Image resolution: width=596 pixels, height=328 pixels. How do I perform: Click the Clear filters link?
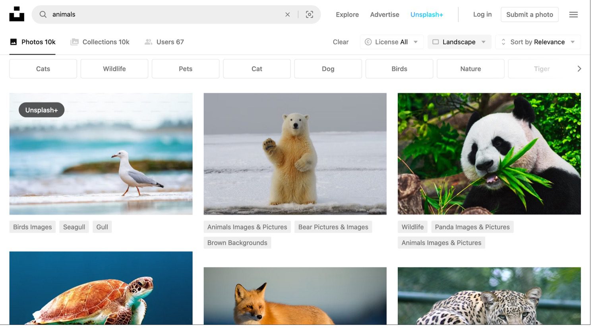(x=340, y=42)
